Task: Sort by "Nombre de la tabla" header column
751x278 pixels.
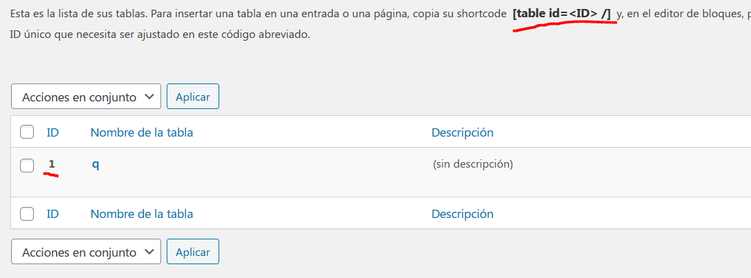Action: (x=142, y=132)
